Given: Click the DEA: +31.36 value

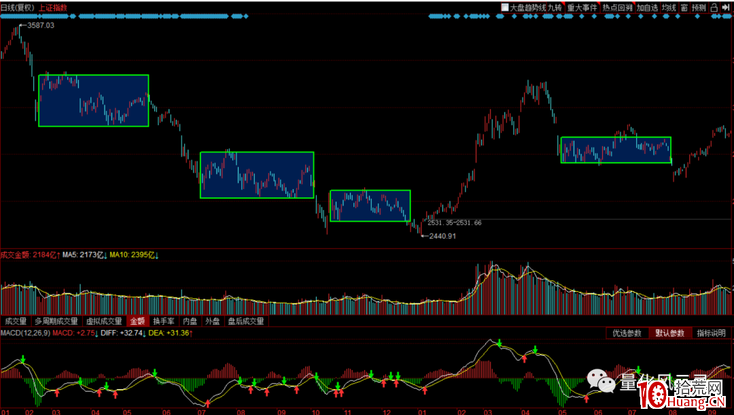Looking at the screenshot, I should (x=169, y=333).
